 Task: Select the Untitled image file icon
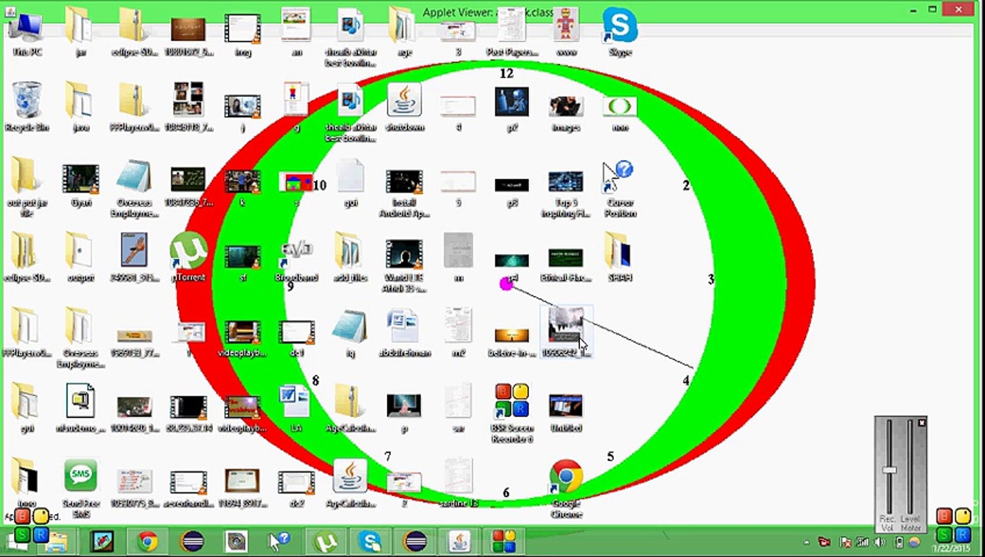coord(566,413)
